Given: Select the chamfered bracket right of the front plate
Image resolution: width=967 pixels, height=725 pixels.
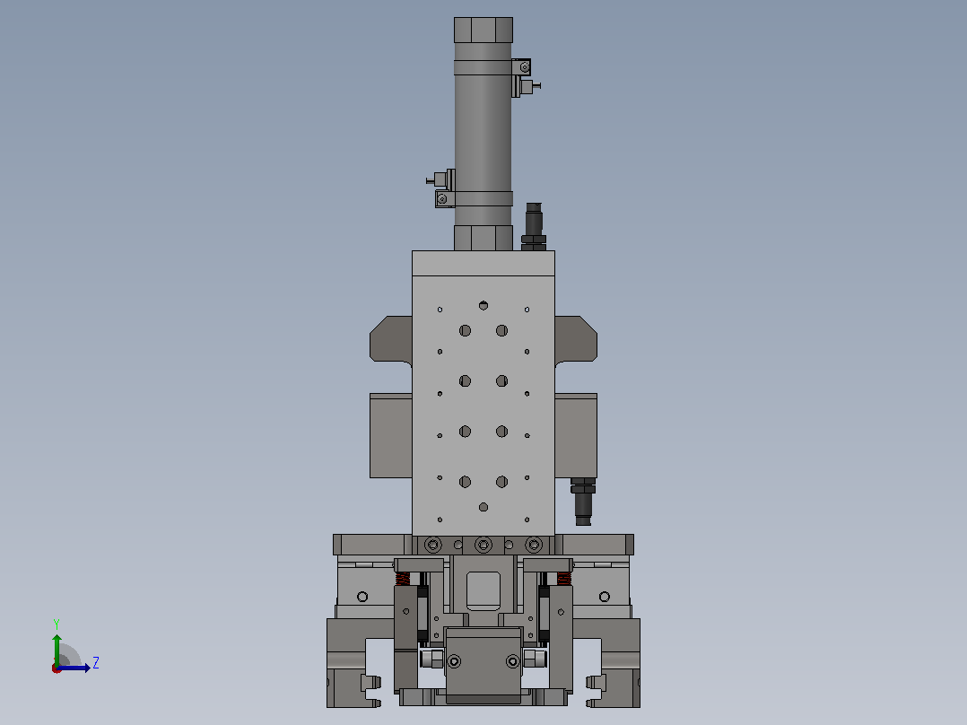Looking at the screenshot, I should pos(576,341).
